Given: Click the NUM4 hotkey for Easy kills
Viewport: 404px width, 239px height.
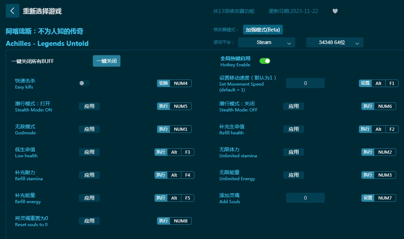Looking at the screenshot, I should click(x=181, y=83).
